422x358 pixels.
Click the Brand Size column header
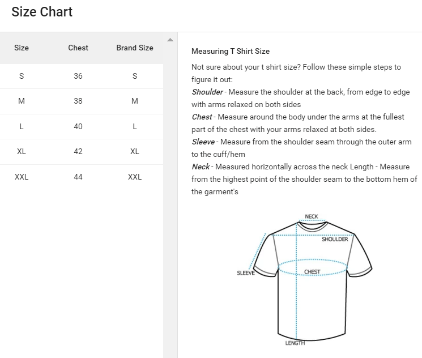135,48
